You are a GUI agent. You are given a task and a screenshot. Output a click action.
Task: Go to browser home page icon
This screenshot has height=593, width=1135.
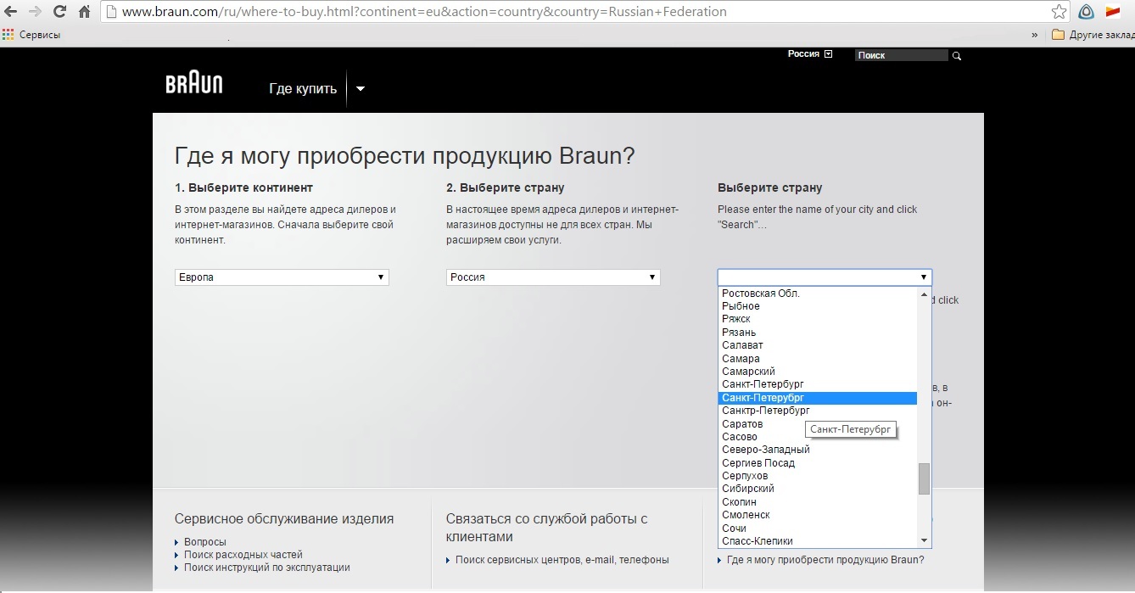84,12
